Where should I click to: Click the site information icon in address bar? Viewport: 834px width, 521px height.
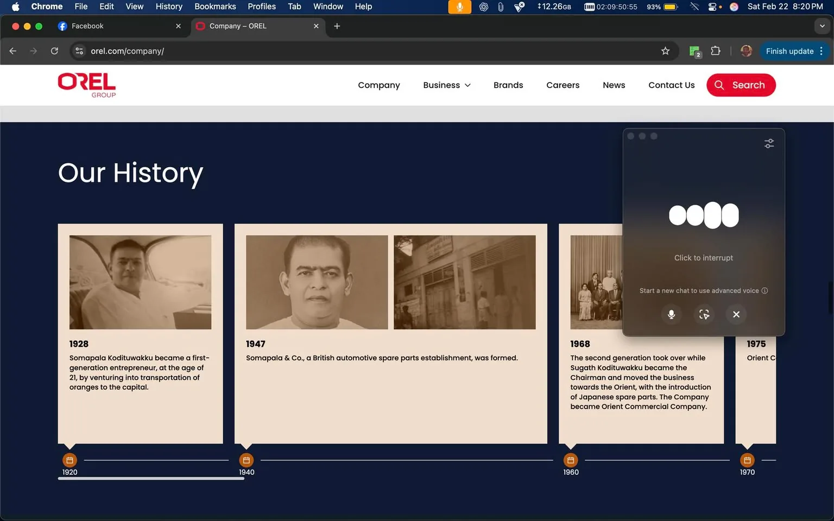tap(79, 50)
